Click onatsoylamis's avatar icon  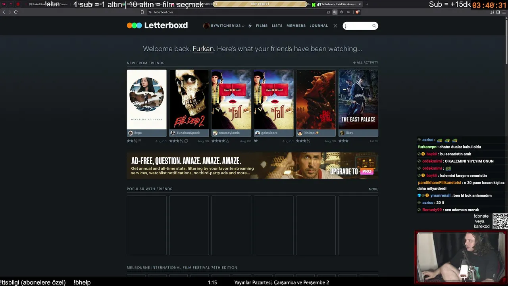pyautogui.click(x=215, y=133)
